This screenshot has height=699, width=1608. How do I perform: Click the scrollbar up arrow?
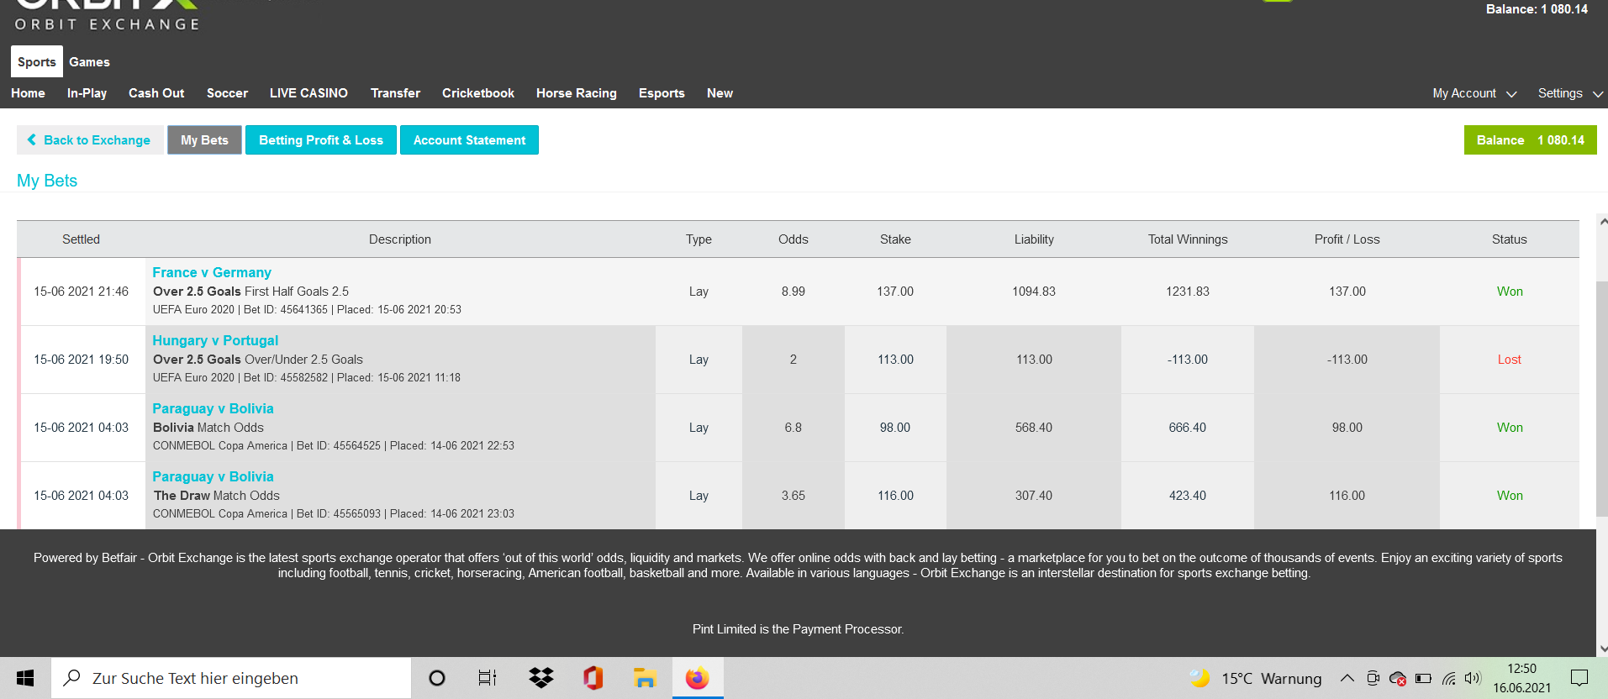point(1602,223)
